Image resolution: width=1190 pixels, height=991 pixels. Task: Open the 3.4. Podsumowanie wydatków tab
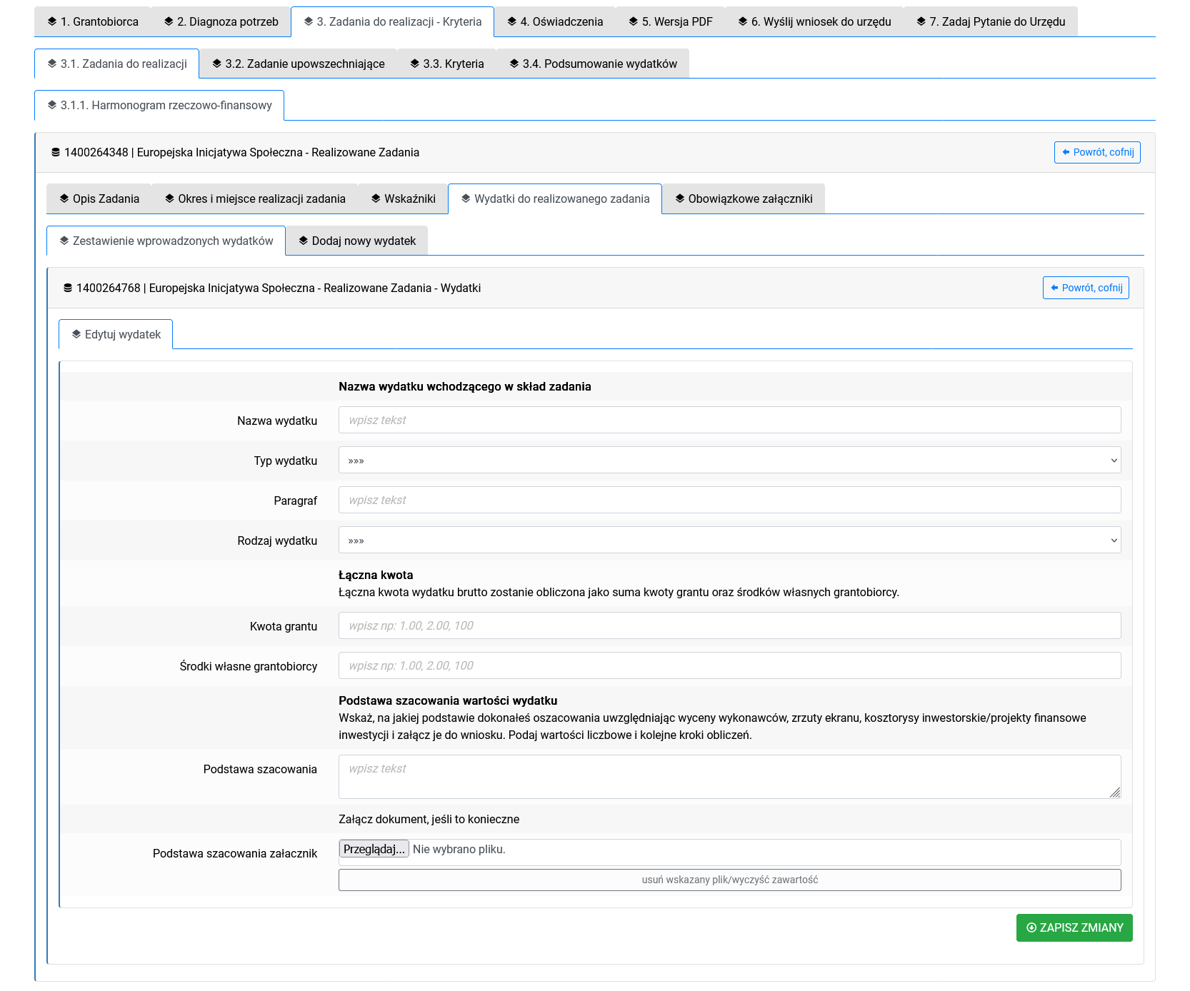point(593,64)
